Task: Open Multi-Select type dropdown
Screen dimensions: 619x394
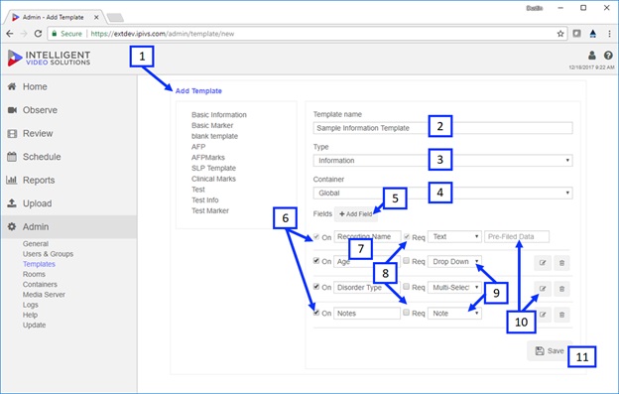Action: pos(454,288)
